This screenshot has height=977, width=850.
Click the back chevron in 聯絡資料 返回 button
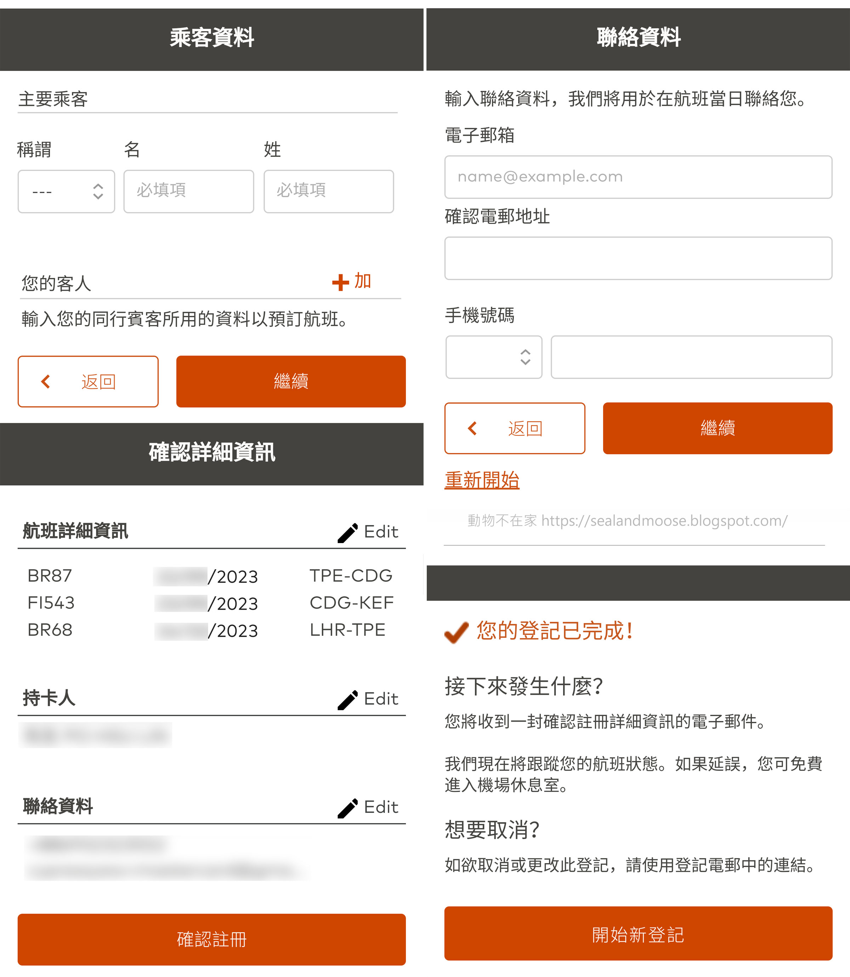[x=472, y=428]
